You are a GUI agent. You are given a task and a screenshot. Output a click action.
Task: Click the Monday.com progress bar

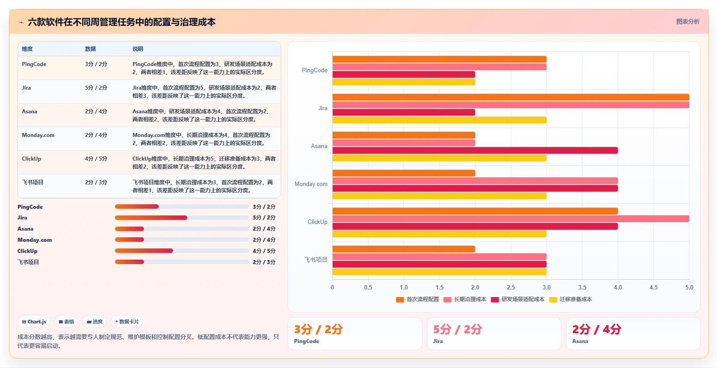[182, 240]
